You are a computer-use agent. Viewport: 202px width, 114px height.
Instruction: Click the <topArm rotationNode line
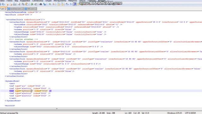coord(66,27)
